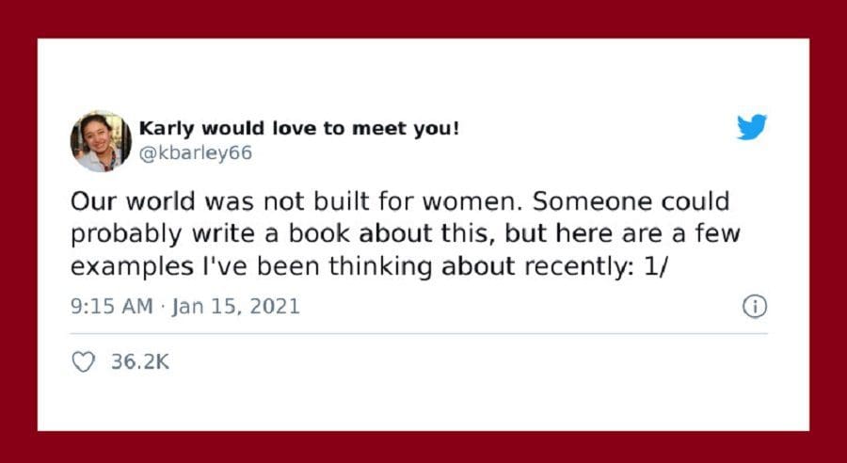Visit the @kbarley66 handle

click(196, 152)
